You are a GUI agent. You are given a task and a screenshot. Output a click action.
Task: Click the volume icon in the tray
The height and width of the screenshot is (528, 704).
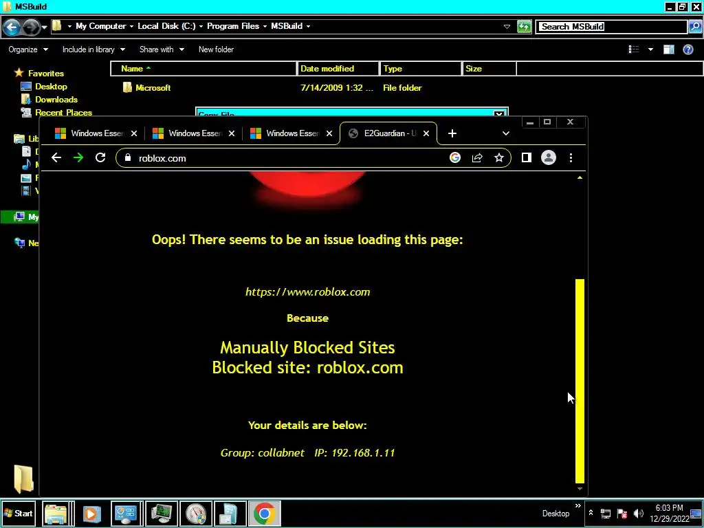(638, 513)
